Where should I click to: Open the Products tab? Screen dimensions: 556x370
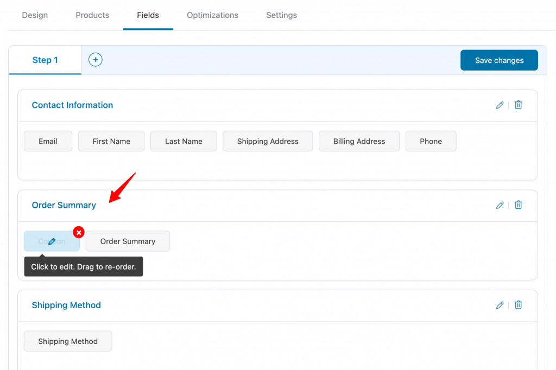click(92, 15)
